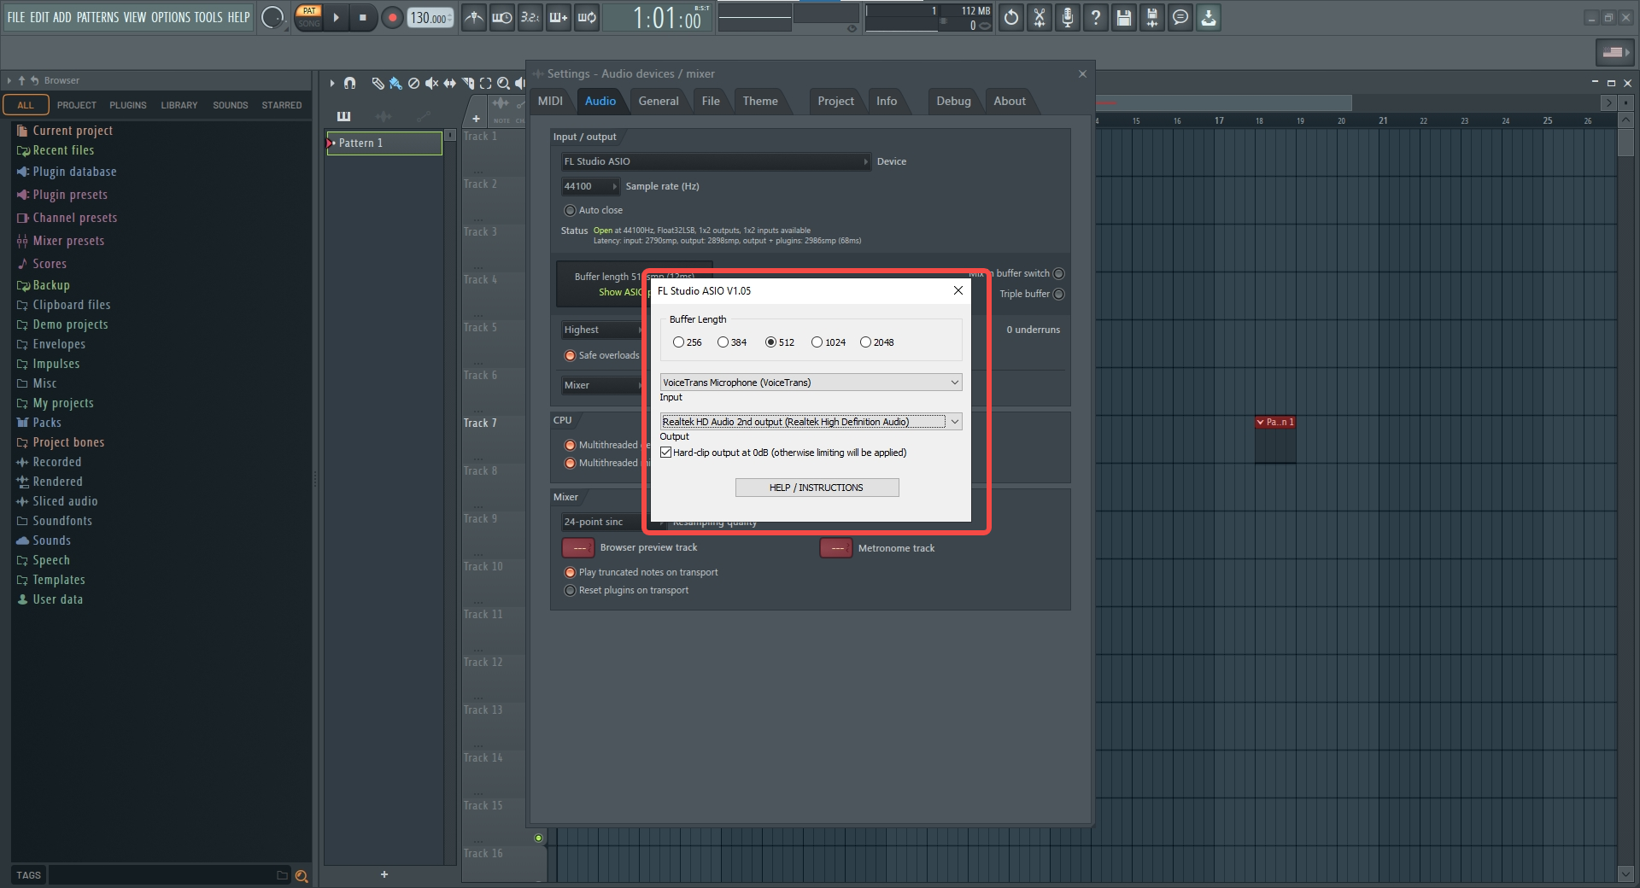
Task: Click the Browser preview track selector button
Action: pos(578,548)
